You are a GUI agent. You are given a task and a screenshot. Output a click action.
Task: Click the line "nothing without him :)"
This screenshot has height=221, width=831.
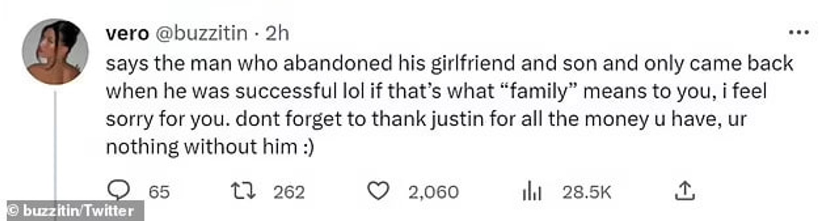point(210,147)
